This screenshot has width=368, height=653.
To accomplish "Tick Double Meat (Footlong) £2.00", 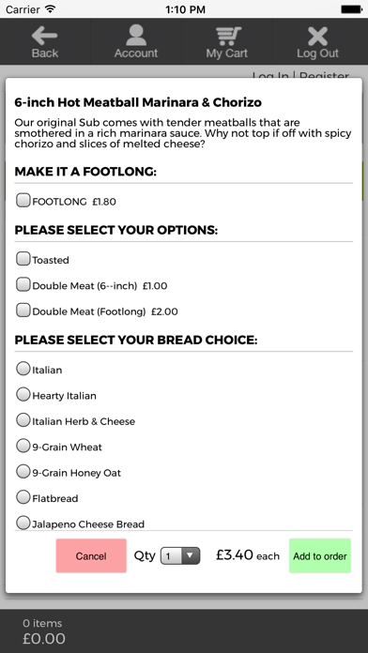I will (x=23, y=311).
